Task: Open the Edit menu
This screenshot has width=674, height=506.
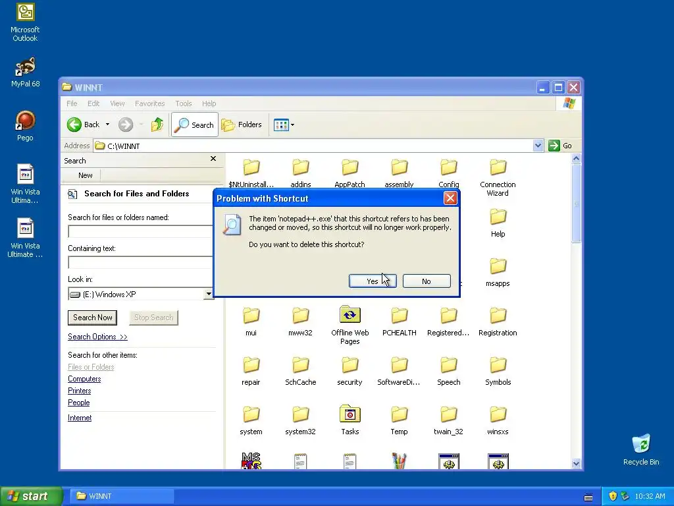Action: point(93,103)
